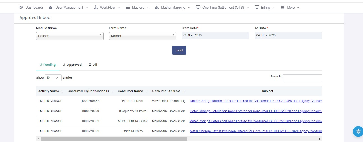Click the From Date field
This screenshot has width=363, height=142.
tap(215, 35)
